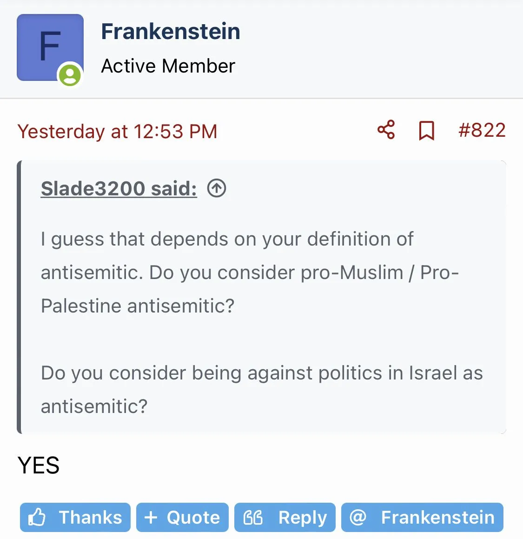The image size is (523, 539).
Task: Open the Frankenstein username profile link
Action: pyautogui.click(x=170, y=32)
